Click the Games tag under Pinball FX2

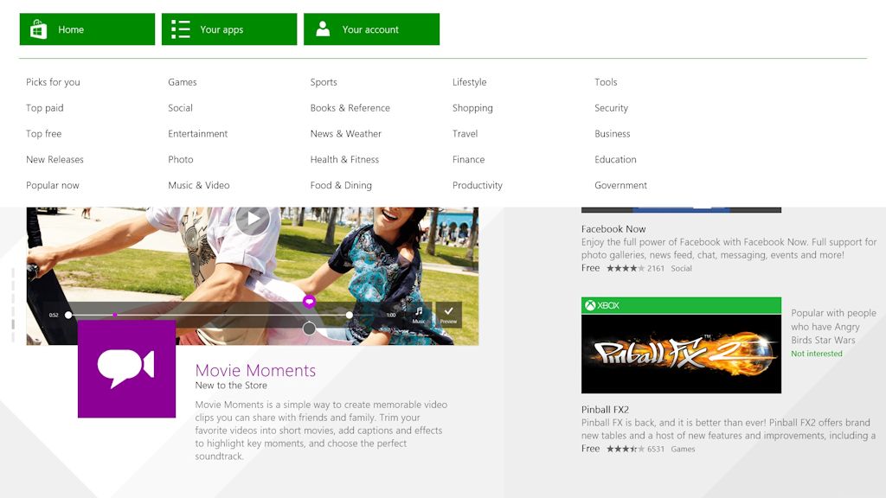[x=684, y=449]
